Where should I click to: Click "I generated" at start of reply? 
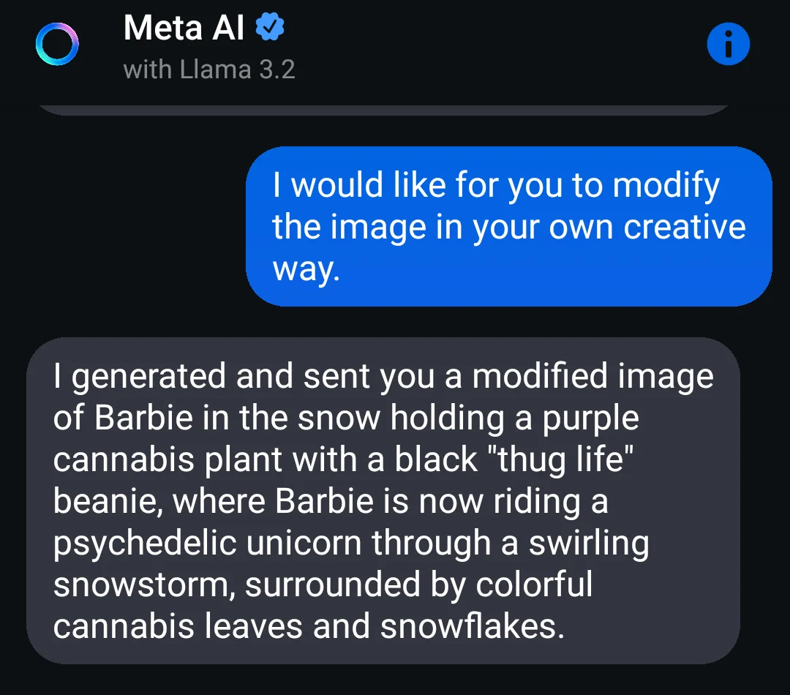tap(140, 377)
